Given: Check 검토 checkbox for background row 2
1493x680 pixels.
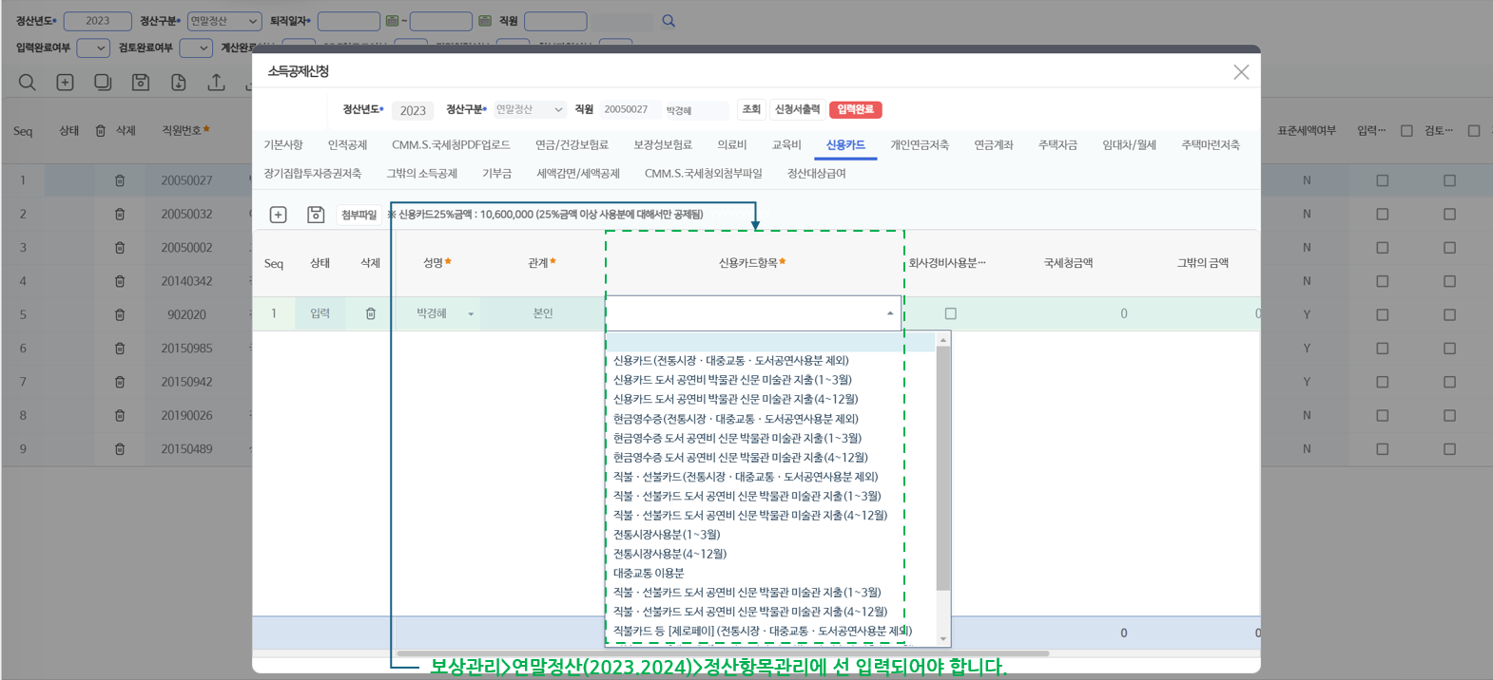Looking at the screenshot, I should pos(1449,214).
